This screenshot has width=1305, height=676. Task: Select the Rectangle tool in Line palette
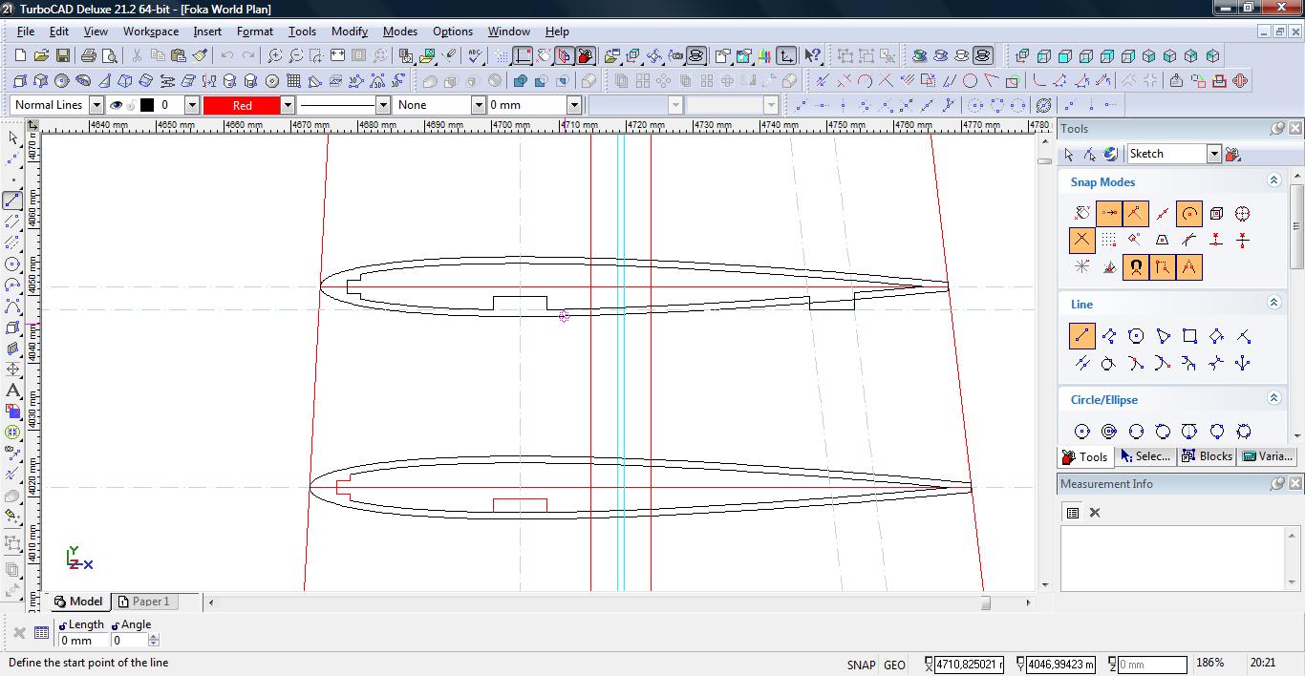(x=1189, y=336)
